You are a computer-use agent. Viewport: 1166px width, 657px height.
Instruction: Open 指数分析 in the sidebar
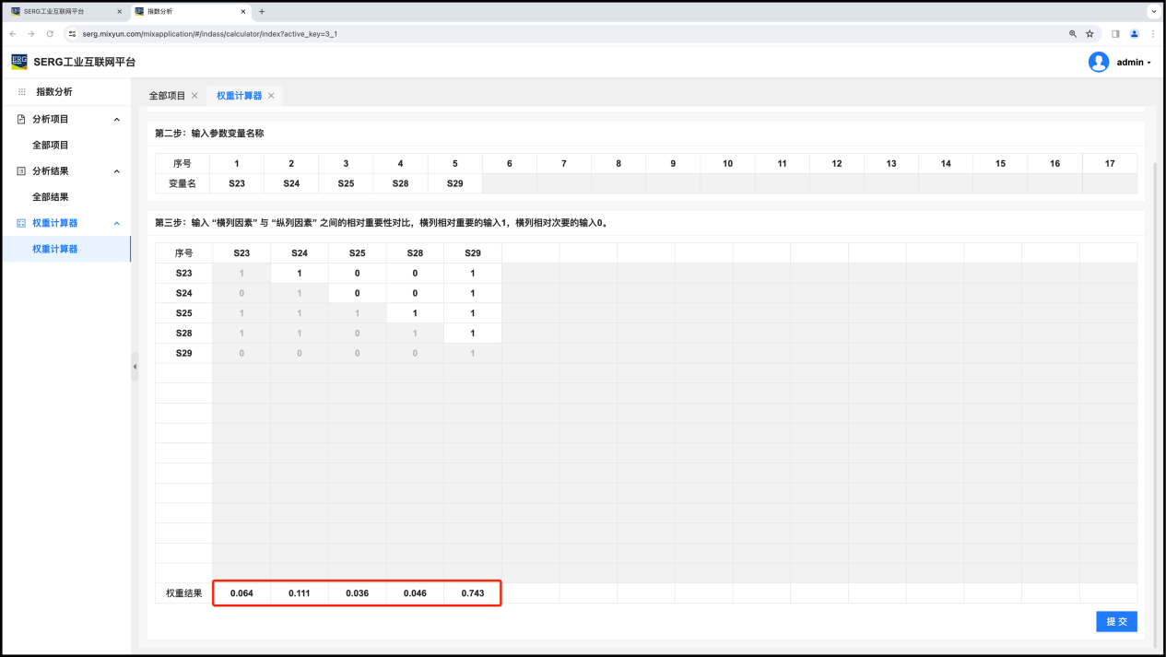coord(53,92)
